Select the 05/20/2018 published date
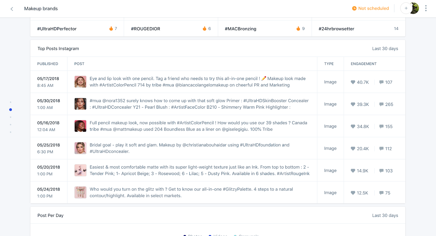 click(x=49, y=167)
